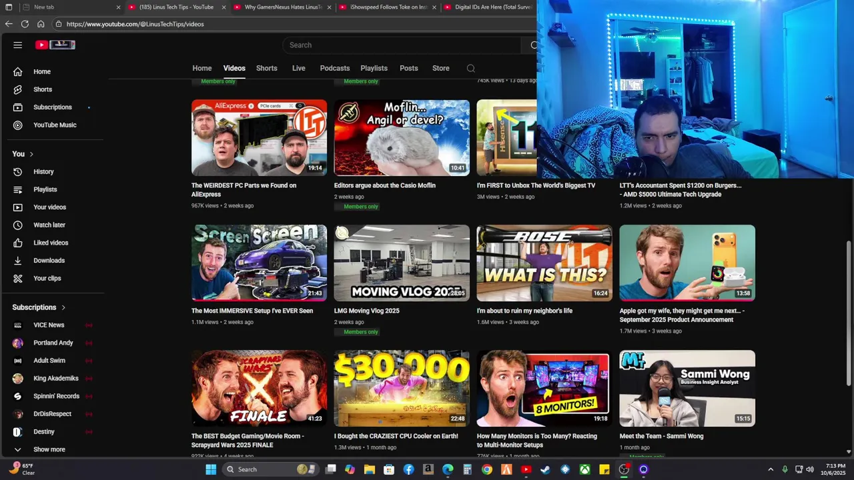Launch Google Chrome from the taskbar
The height and width of the screenshot is (480, 854).
click(x=487, y=469)
